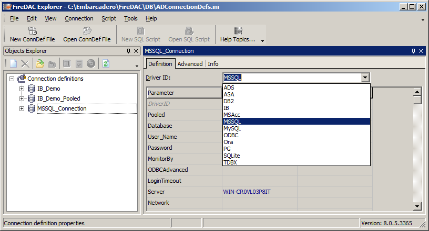Click the IB_Demo_Pooled database icon
Image resolution: width=429 pixels, height=231 pixels.
(32, 98)
